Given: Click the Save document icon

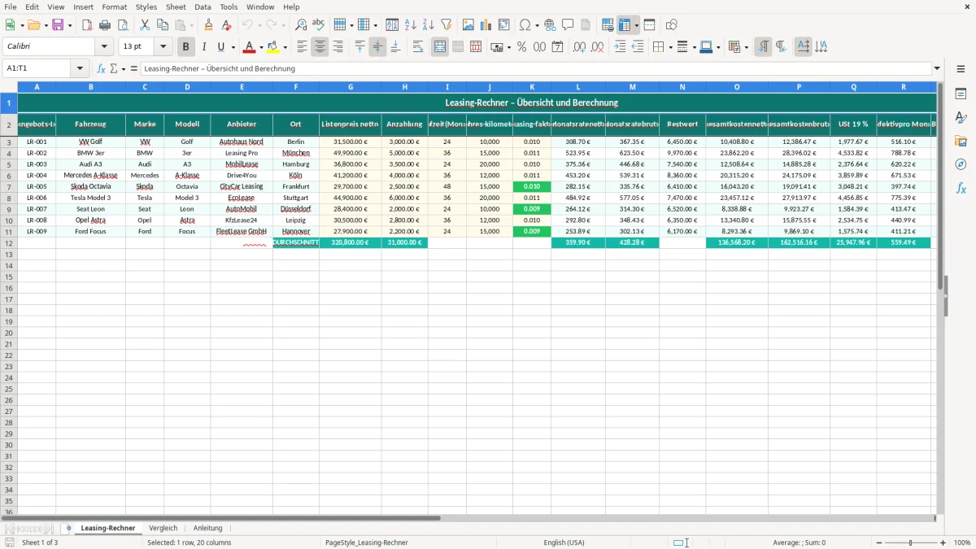Looking at the screenshot, I should (x=58, y=25).
